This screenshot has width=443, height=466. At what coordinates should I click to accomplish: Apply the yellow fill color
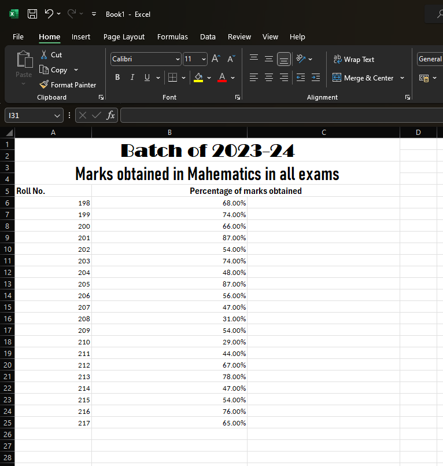coord(198,78)
